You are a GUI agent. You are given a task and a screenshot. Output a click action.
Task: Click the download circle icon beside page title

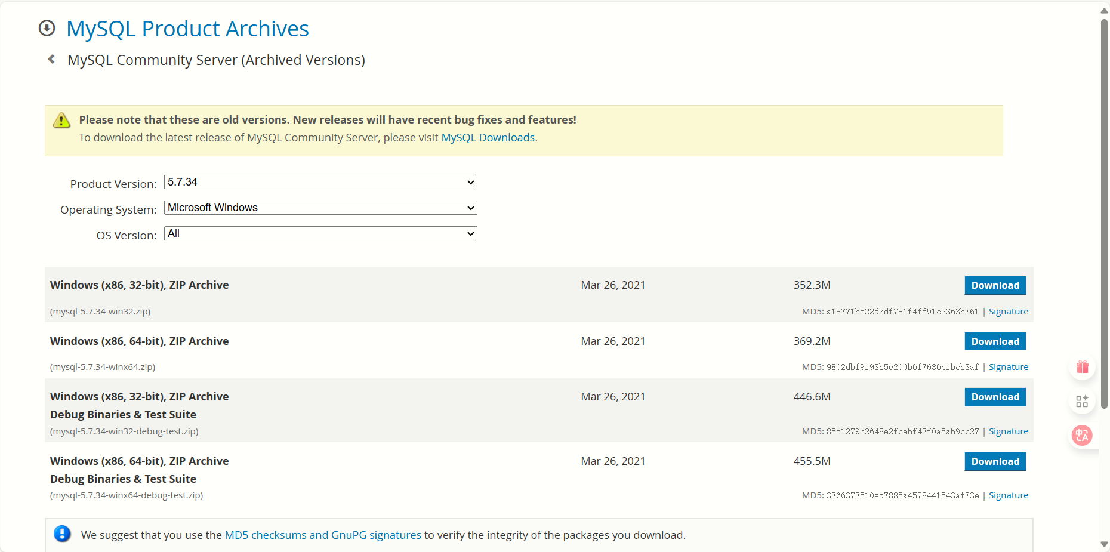tap(47, 28)
